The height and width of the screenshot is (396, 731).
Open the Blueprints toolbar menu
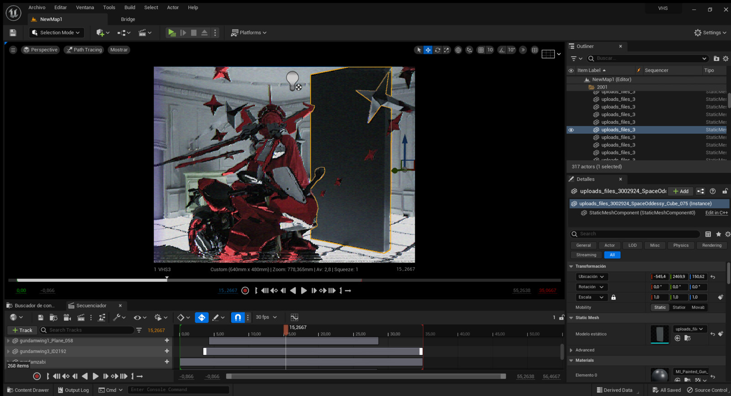pos(124,32)
